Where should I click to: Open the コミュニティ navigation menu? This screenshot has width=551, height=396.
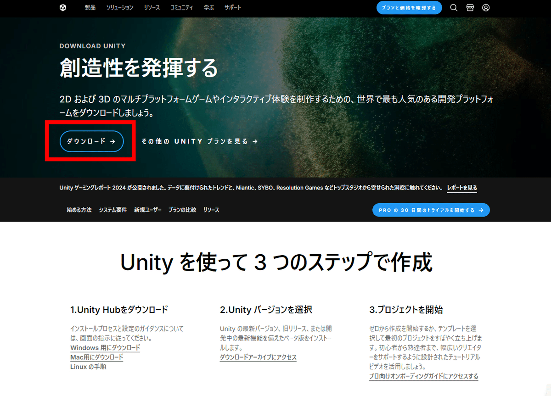pos(181,8)
